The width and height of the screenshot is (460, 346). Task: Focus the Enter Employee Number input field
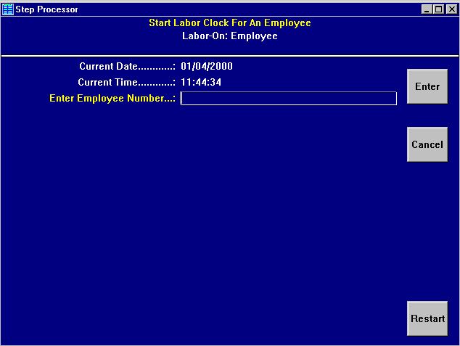288,99
